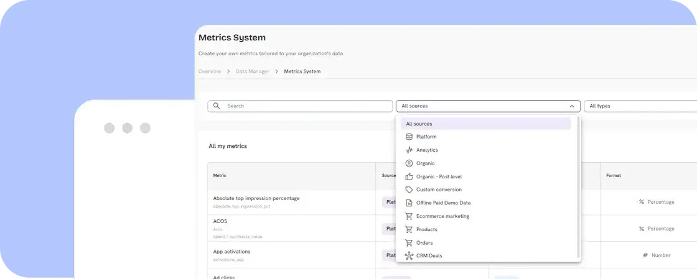Viewport: 697px width, 279px height.
Task: Click the "All my metrics" heading
Action: (x=228, y=146)
